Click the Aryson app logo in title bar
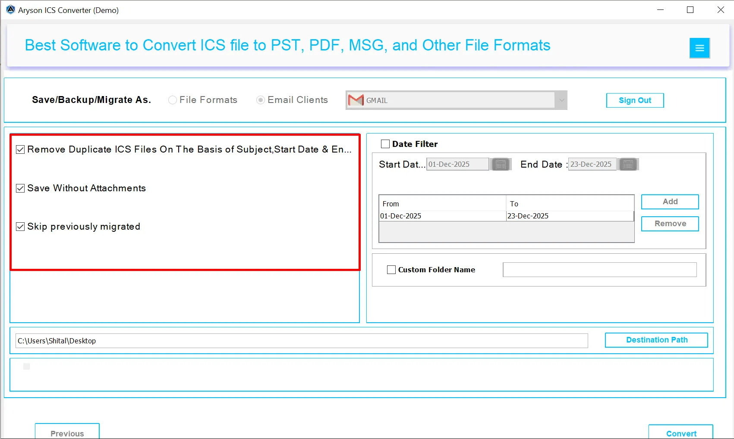The image size is (734, 439). click(x=10, y=10)
